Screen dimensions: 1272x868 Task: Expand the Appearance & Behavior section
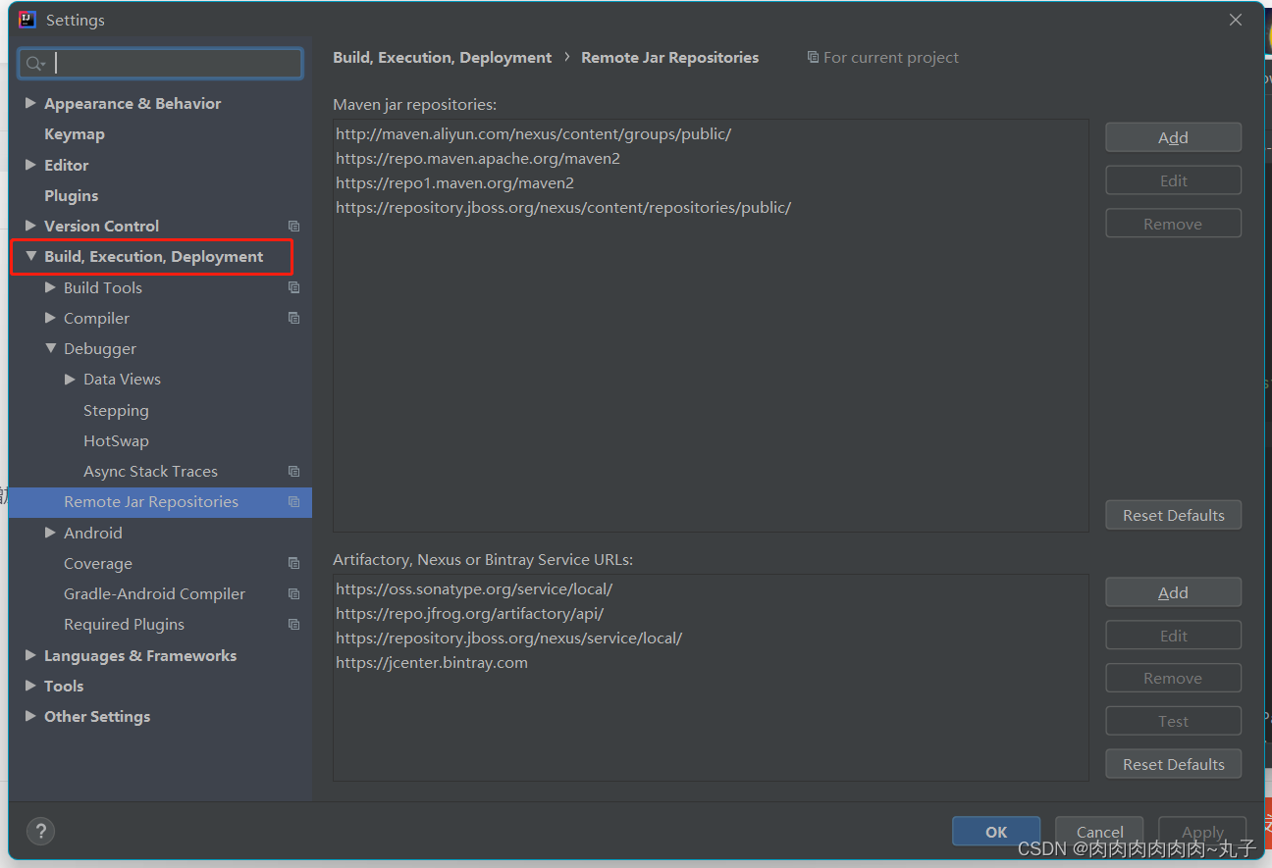coord(30,103)
